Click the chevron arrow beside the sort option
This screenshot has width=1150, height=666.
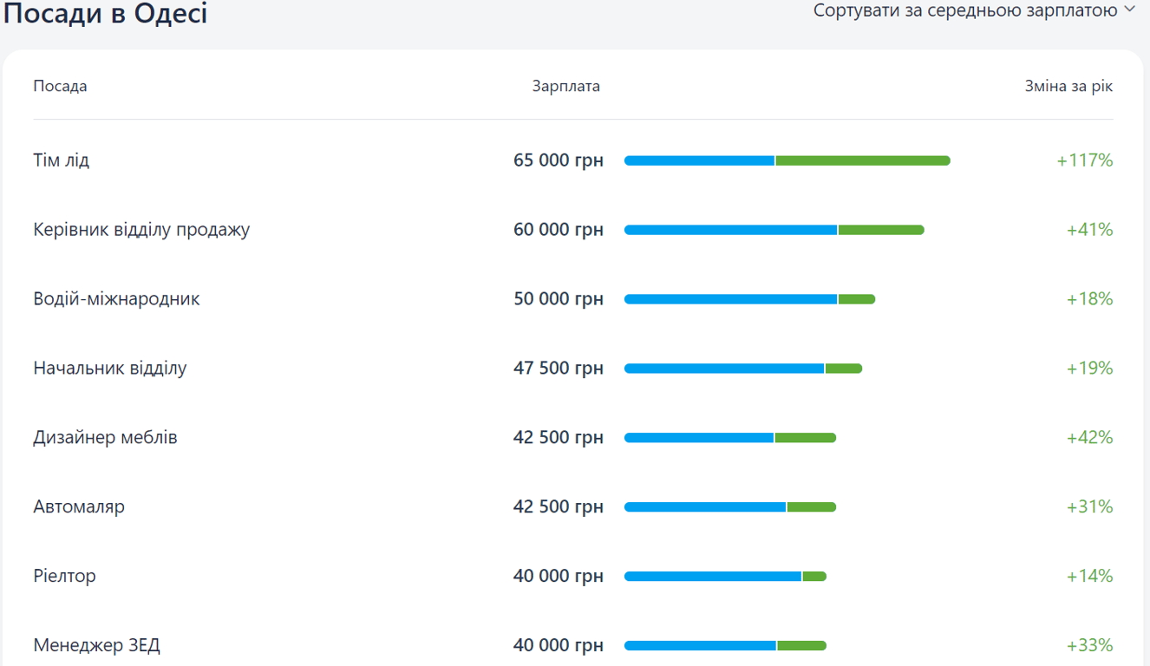1129,10
